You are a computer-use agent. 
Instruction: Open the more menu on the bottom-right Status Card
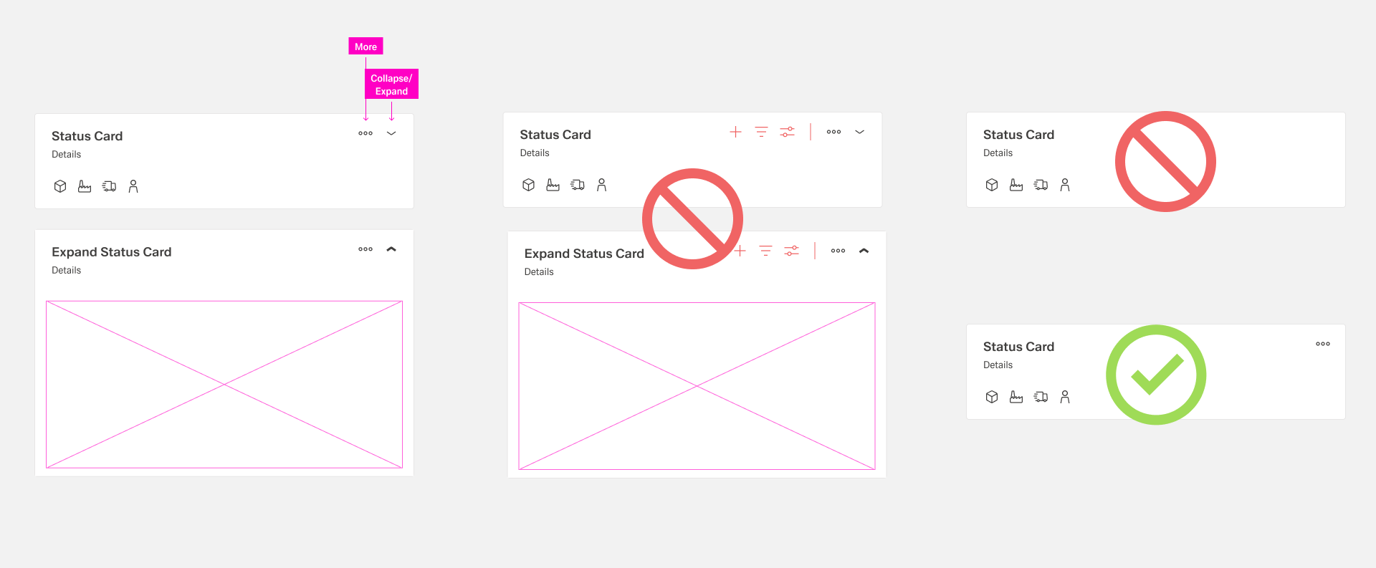1322,344
